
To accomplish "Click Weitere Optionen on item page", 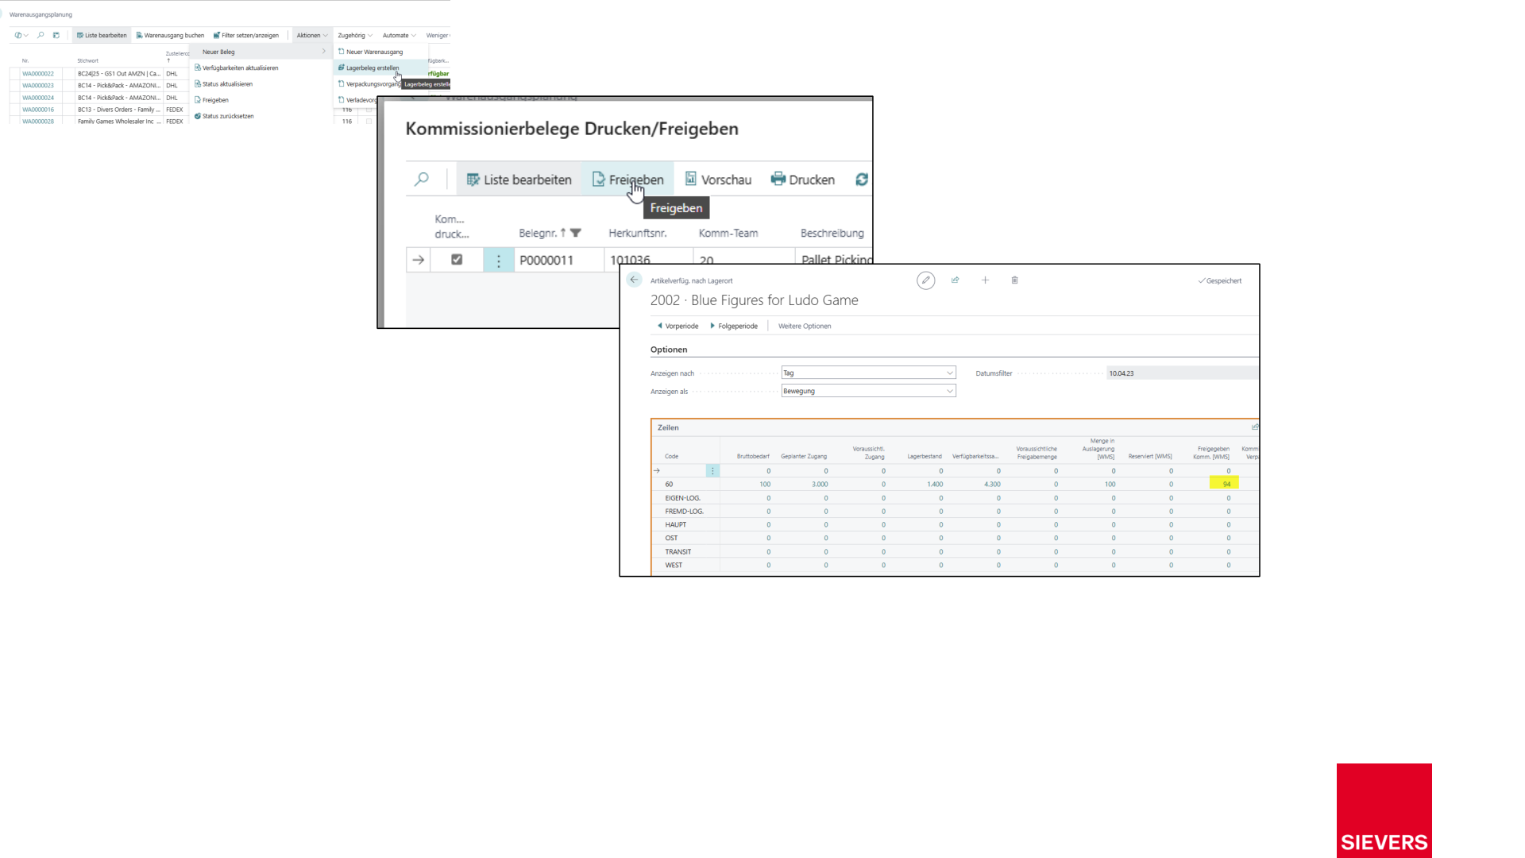I will (805, 326).
